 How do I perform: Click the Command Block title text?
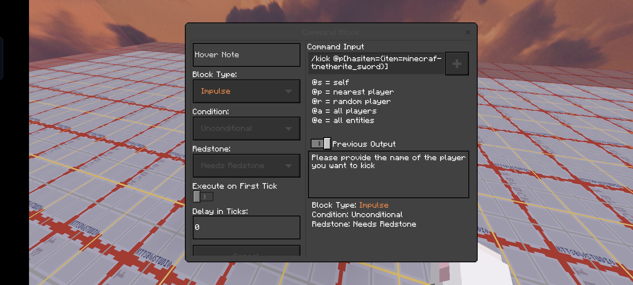click(331, 32)
